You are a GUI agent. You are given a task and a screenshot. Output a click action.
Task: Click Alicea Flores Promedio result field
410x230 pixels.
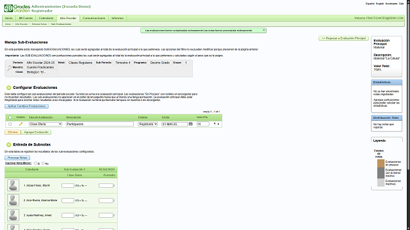coord(106,186)
